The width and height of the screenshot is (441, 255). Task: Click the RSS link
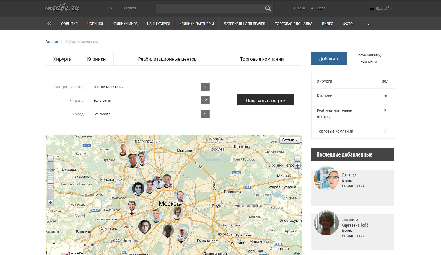[x=109, y=8]
